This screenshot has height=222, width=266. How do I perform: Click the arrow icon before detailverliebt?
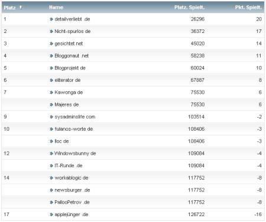click(51, 19)
